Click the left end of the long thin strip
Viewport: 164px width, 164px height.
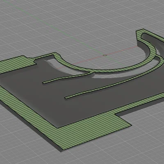[67, 98]
